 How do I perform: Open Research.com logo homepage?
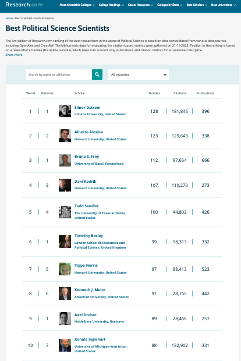pos(24,5)
